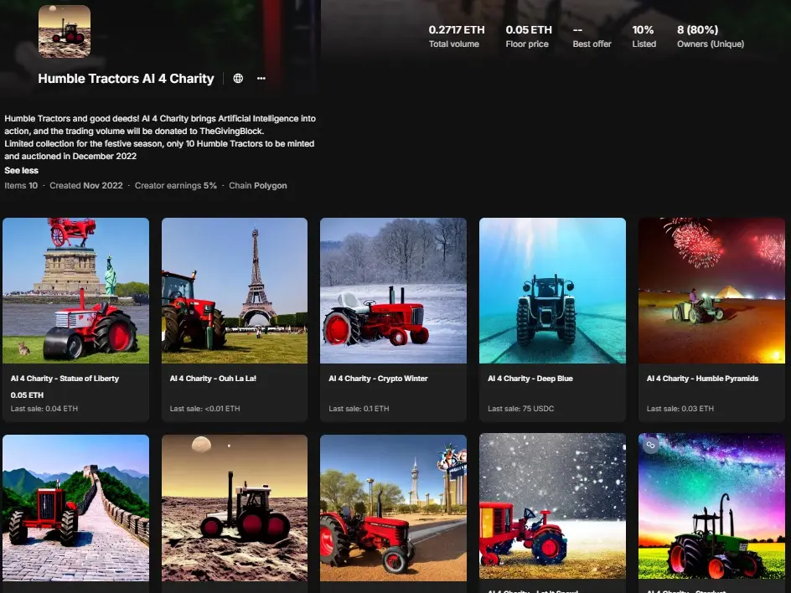Click title AI 4 Charity - Deep Blue
This screenshot has width=791, height=593.
pos(530,379)
